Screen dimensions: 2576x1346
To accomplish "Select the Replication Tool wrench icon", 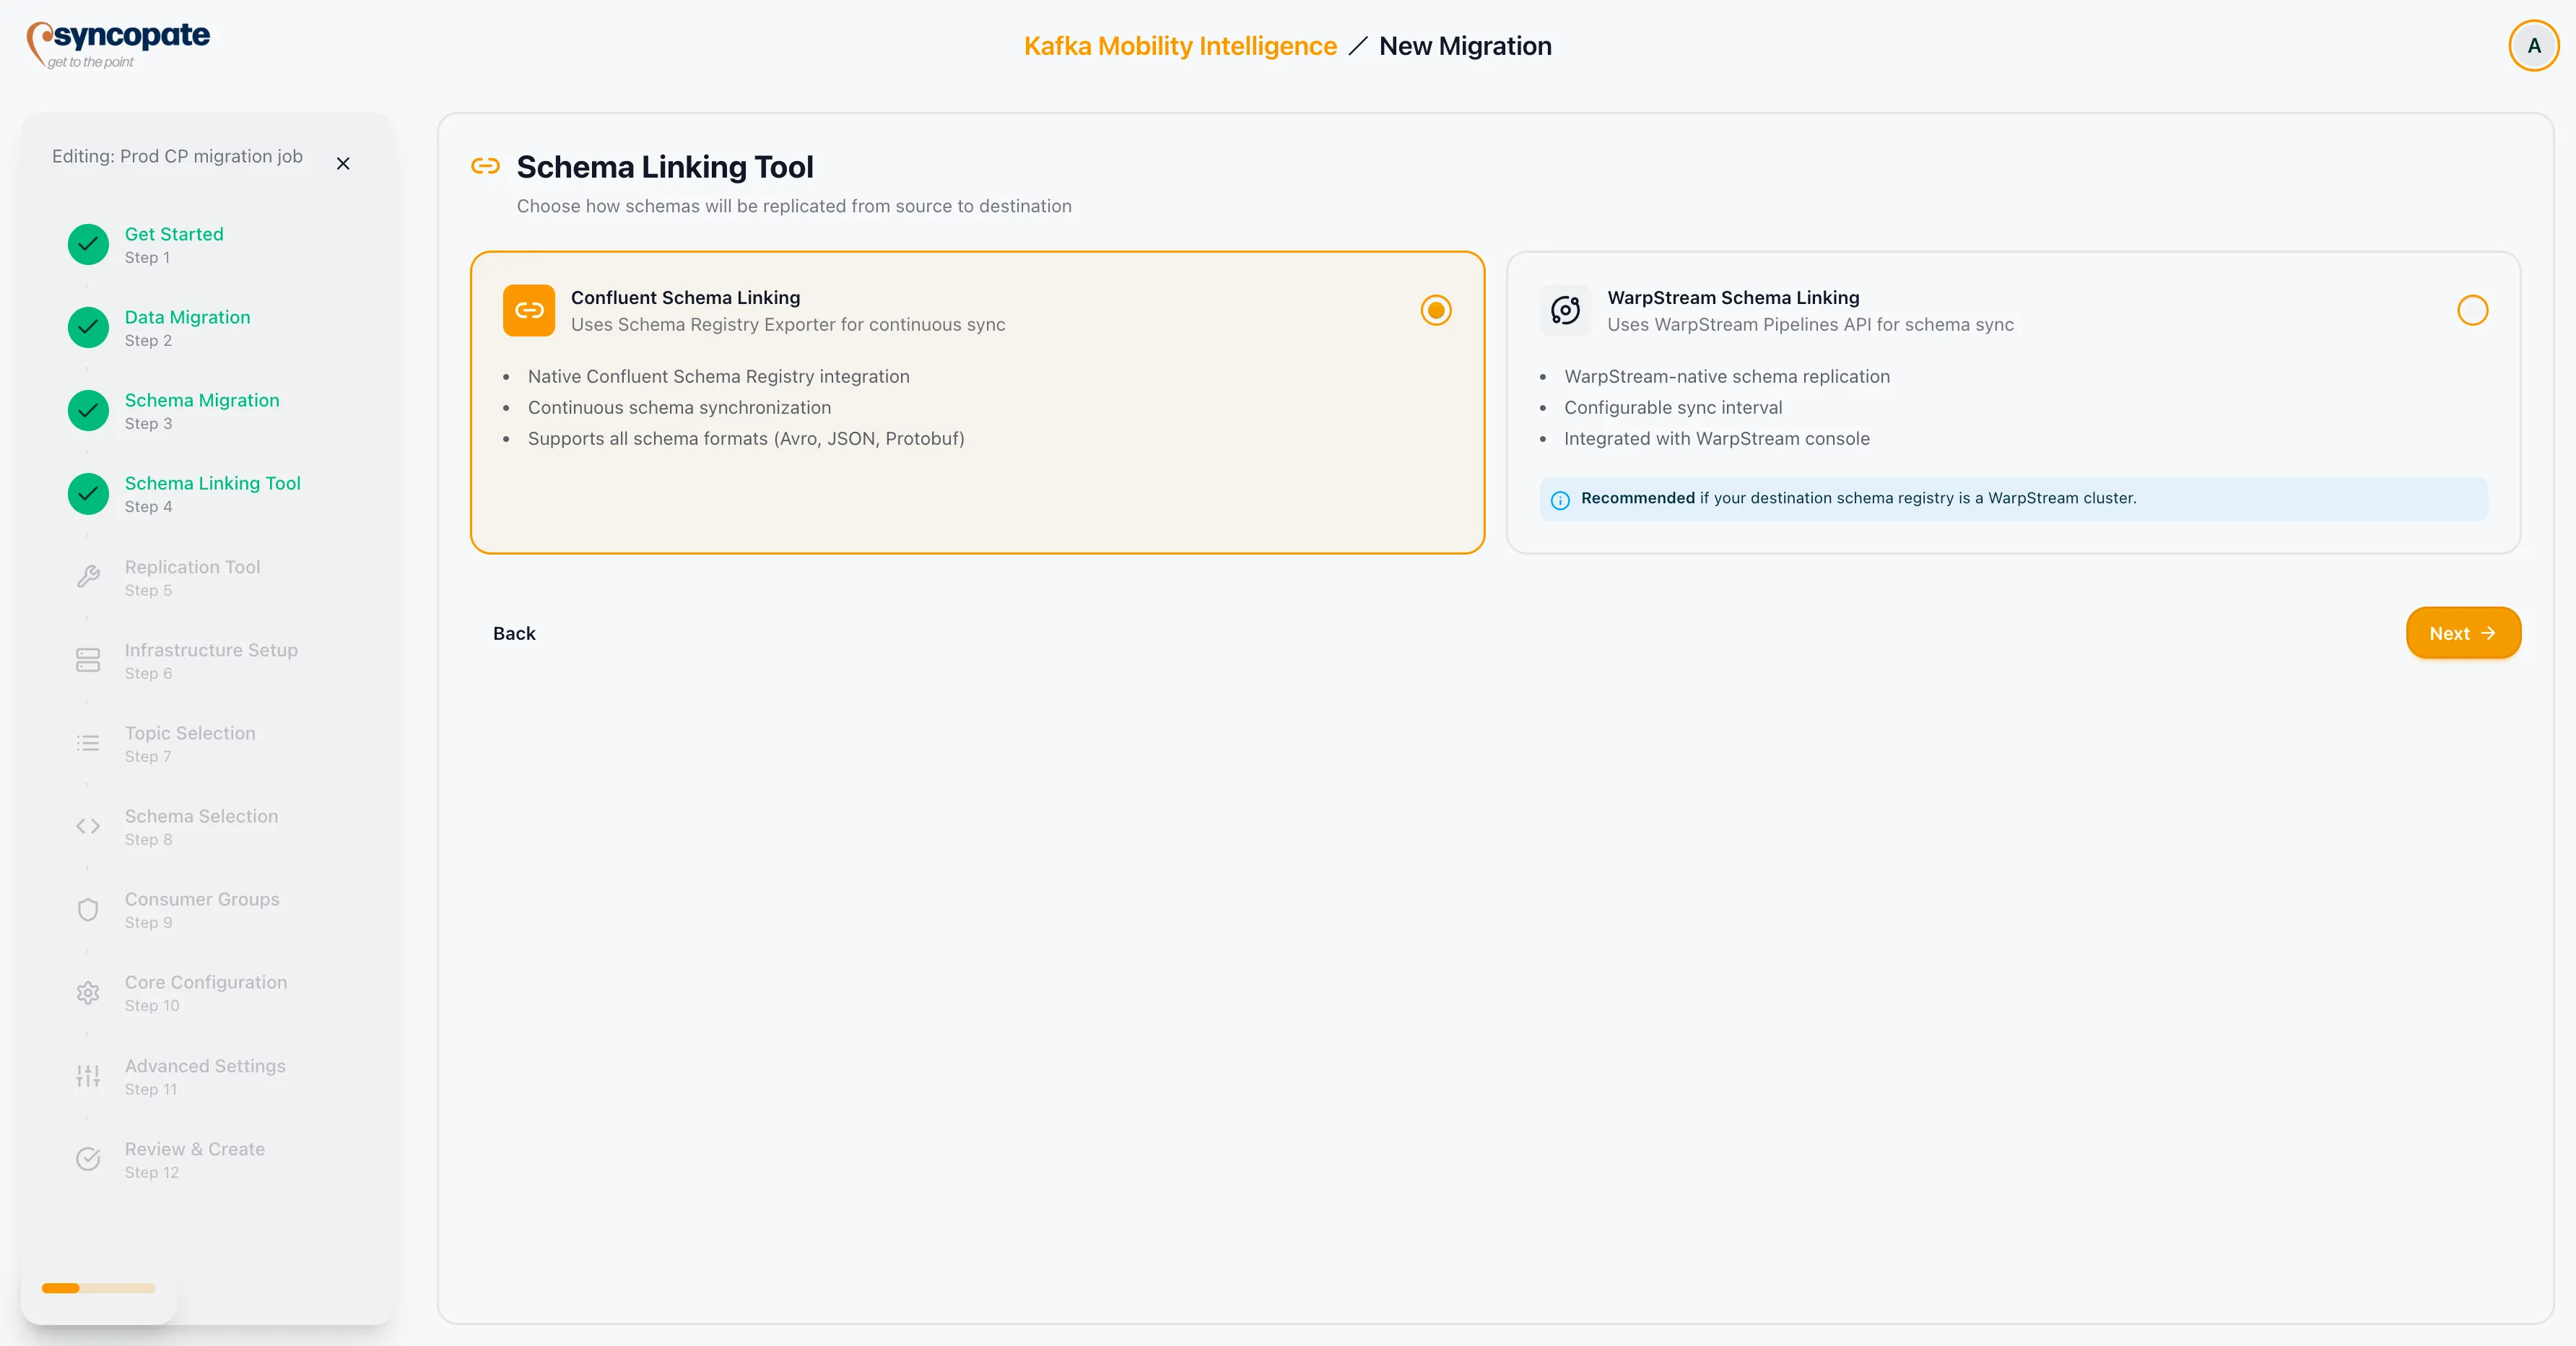I will (88, 576).
